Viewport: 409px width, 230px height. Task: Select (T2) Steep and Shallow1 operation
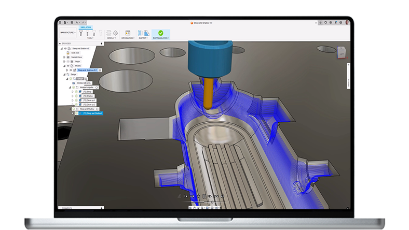(x=92, y=113)
